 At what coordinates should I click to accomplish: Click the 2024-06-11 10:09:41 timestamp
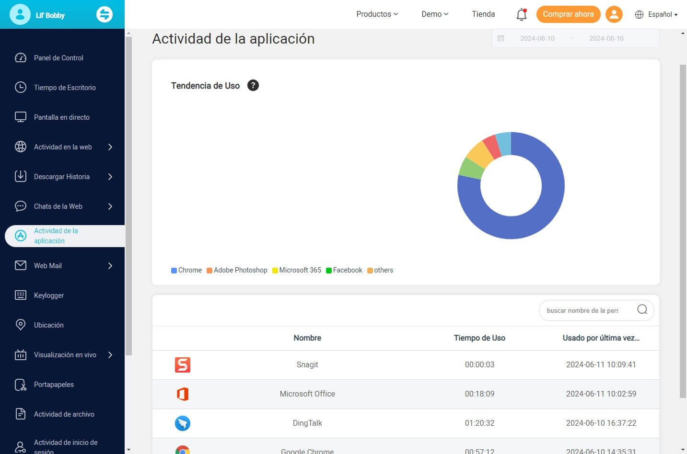click(601, 365)
